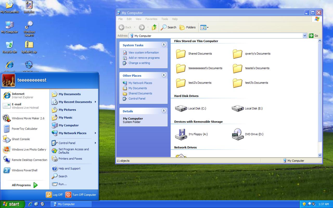Click the Forward arrow toolbar button
The height and width of the screenshot is (208, 333).
(142, 27)
